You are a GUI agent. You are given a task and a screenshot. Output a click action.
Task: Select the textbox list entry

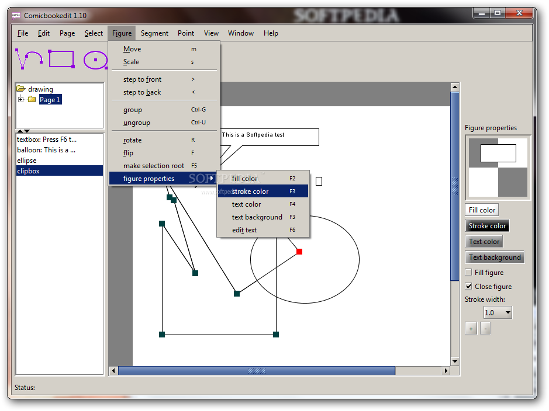click(x=60, y=140)
